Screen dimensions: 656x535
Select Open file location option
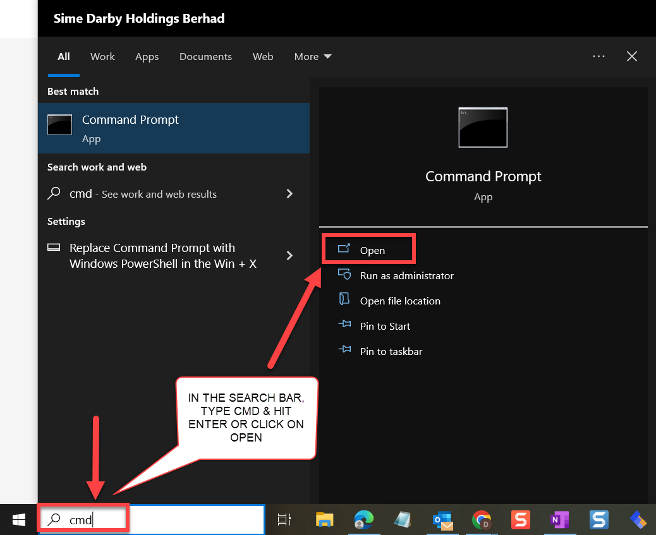point(399,301)
